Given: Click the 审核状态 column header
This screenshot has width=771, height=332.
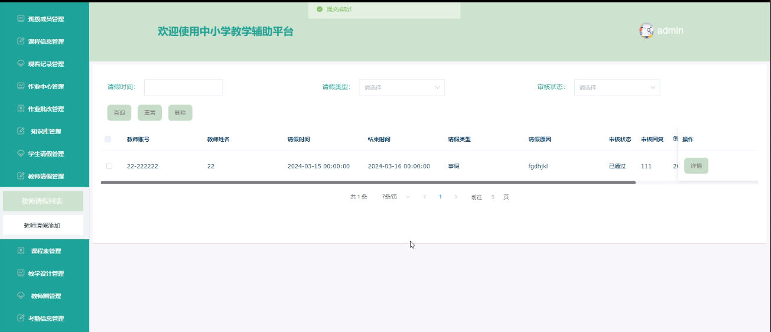Looking at the screenshot, I should pyautogui.click(x=620, y=139).
